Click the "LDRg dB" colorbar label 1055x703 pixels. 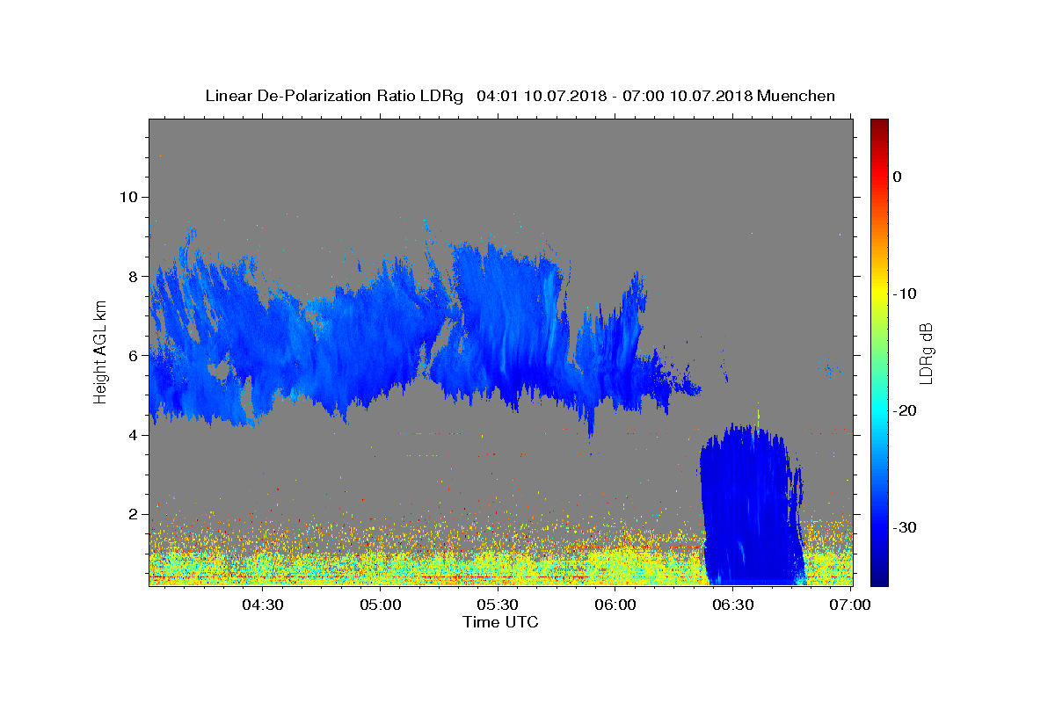tap(925, 352)
